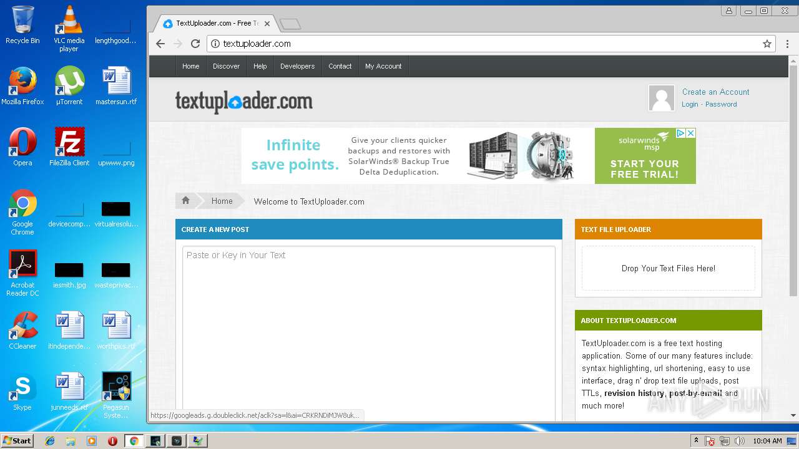Click the browser forward arrow
This screenshot has height=449, width=799.
pos(178,44)
